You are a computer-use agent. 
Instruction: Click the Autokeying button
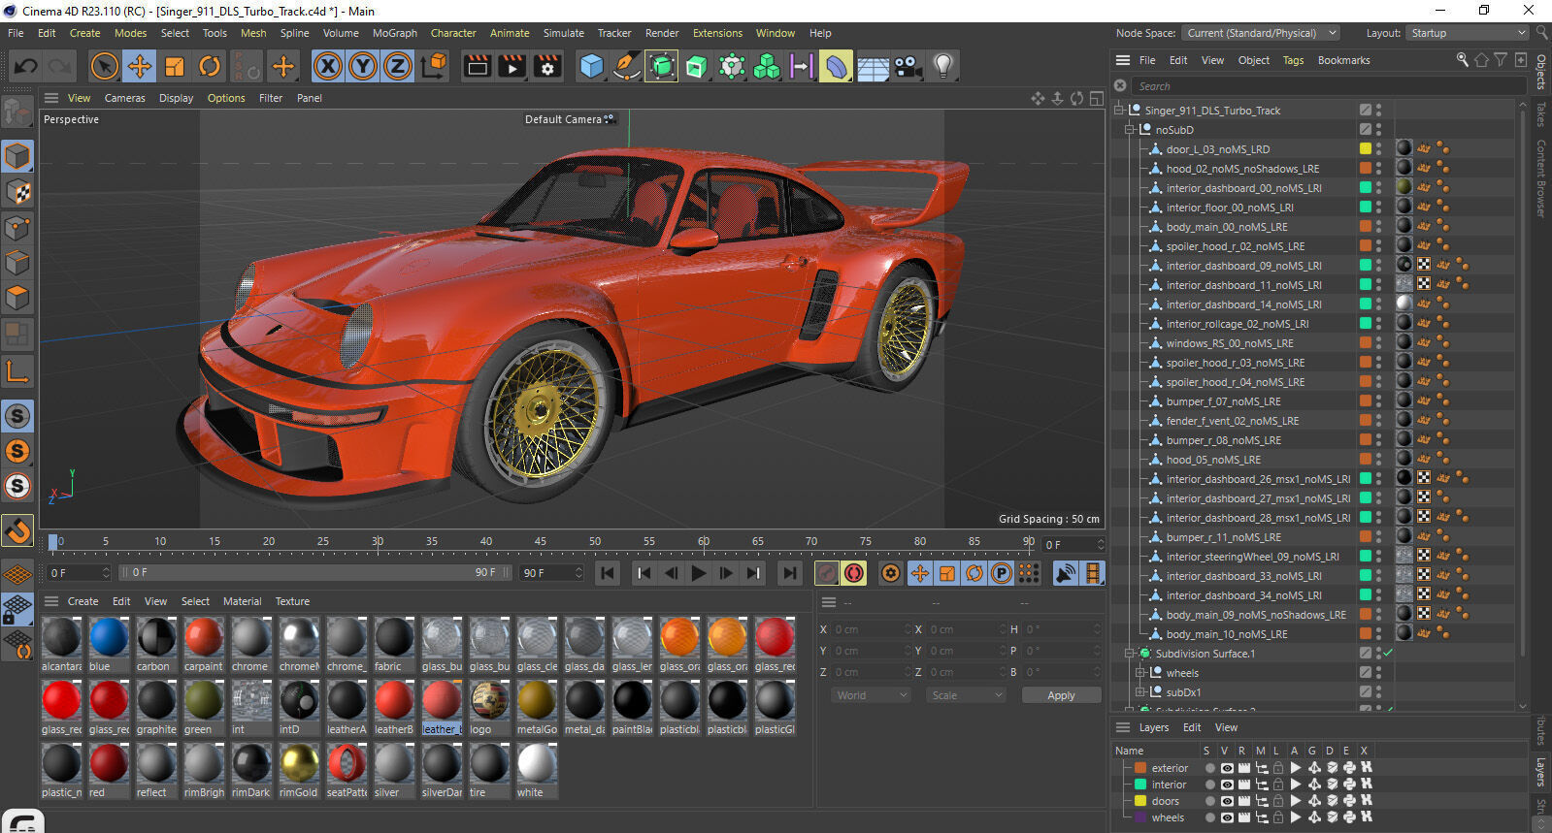click(854, 573)
